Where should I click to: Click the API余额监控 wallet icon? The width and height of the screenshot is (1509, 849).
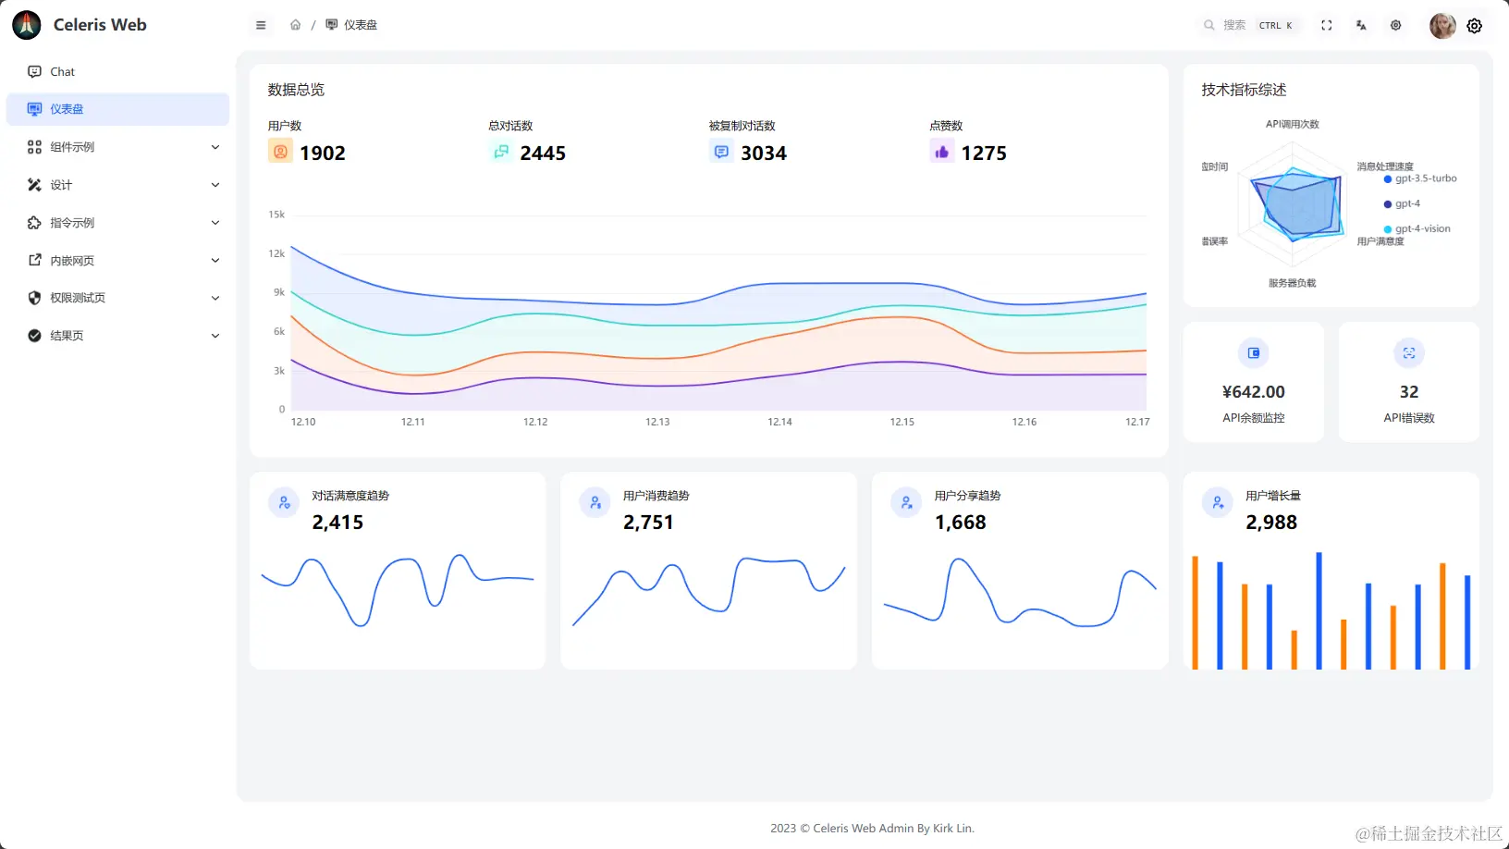click(x=1254, y=352)
